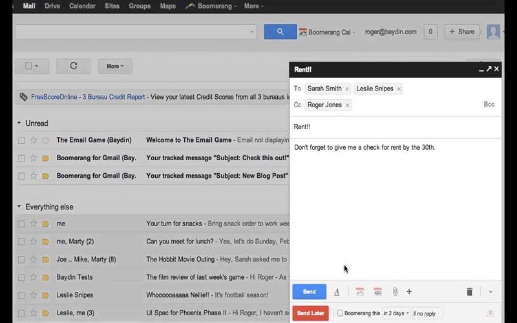This screenshot has height=323, width=517.
Task: Open the select dropdown arrow next to checkbox
Action: pos(37,66)
